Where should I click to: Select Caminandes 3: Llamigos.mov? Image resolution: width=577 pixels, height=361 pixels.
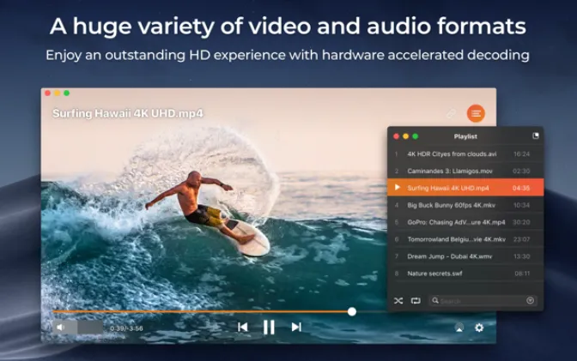[465, 171]
